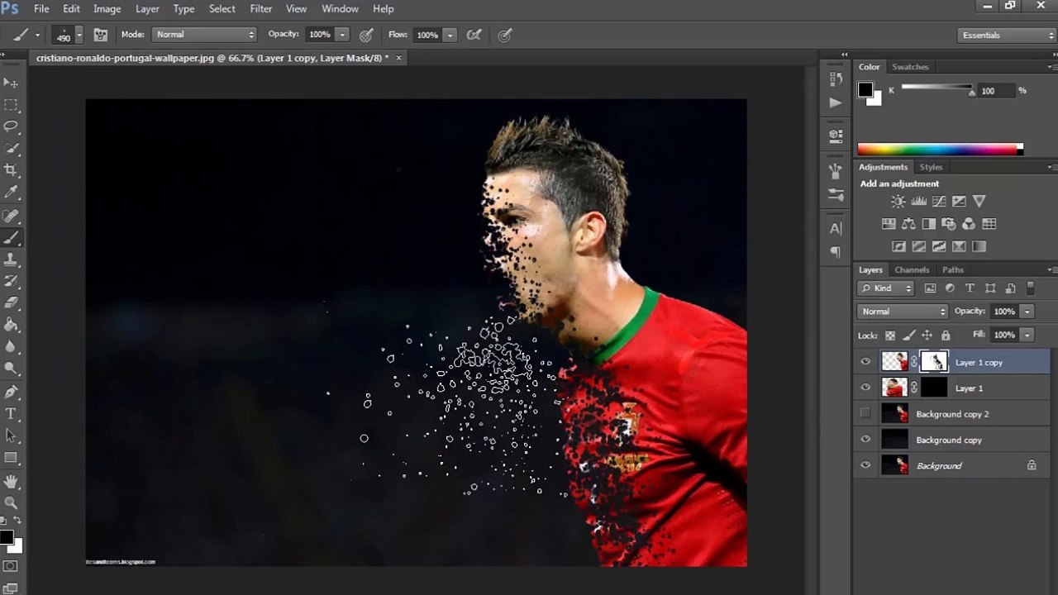The height and width of the screenshot is (595, 1058).
Task: Select the Dodge tool
Action: click(x=11, y=369)
